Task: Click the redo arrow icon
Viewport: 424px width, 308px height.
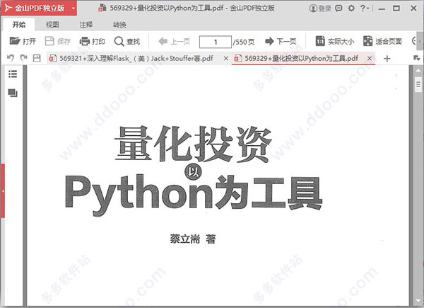Action: click(x=24, y=57)
